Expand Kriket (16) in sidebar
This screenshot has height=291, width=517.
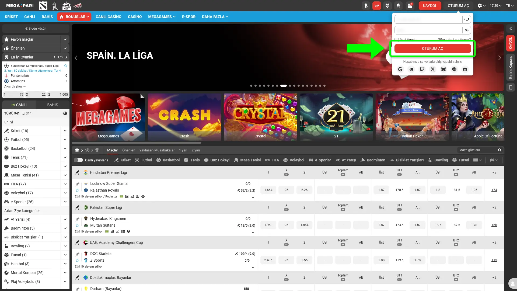(x=65, y=131)
